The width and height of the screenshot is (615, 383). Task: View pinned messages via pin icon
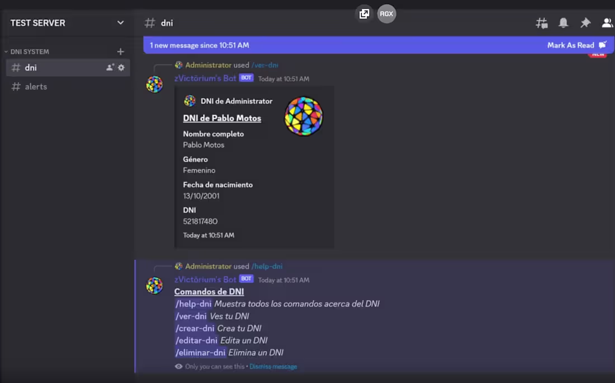point(585,23)
